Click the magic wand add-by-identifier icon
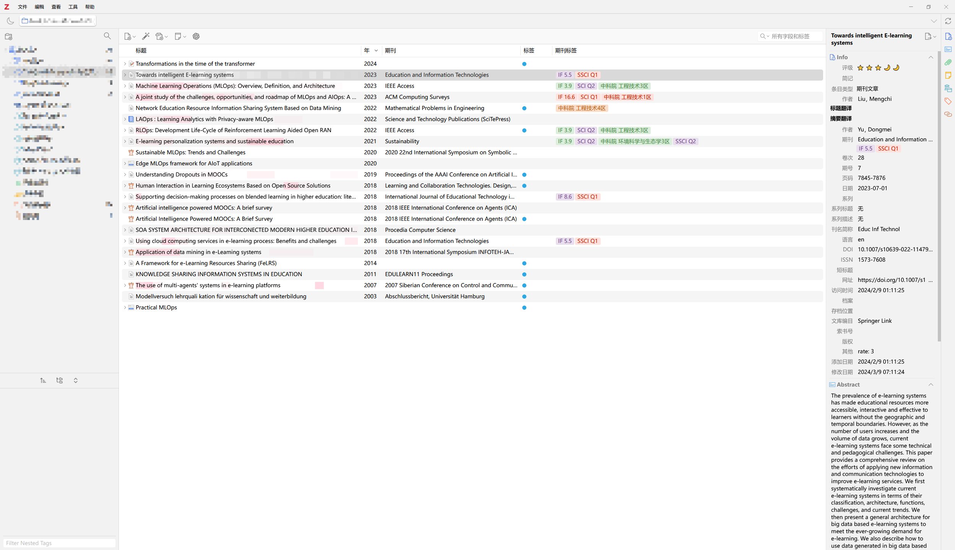The image size is (955, 550). (x=146, y=36)
